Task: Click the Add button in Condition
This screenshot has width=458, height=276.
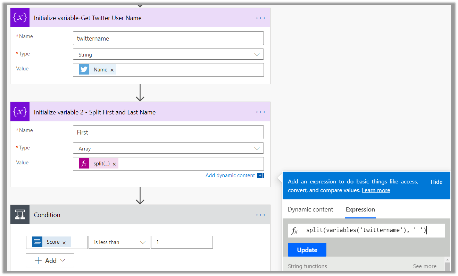Action: [x=50, y=260]
